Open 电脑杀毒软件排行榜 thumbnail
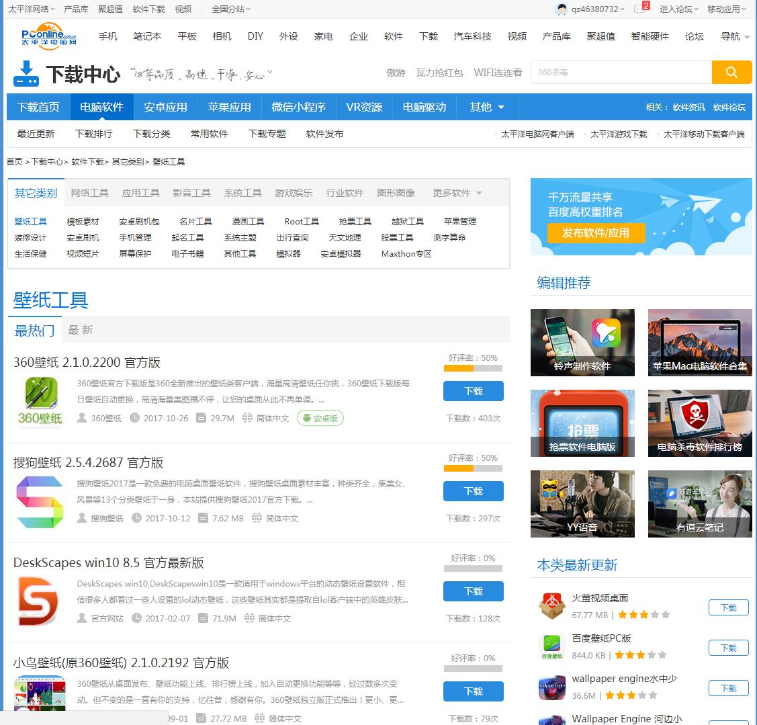Image resolution: width=757 pixels, height=725 pixels. (699, 423)
